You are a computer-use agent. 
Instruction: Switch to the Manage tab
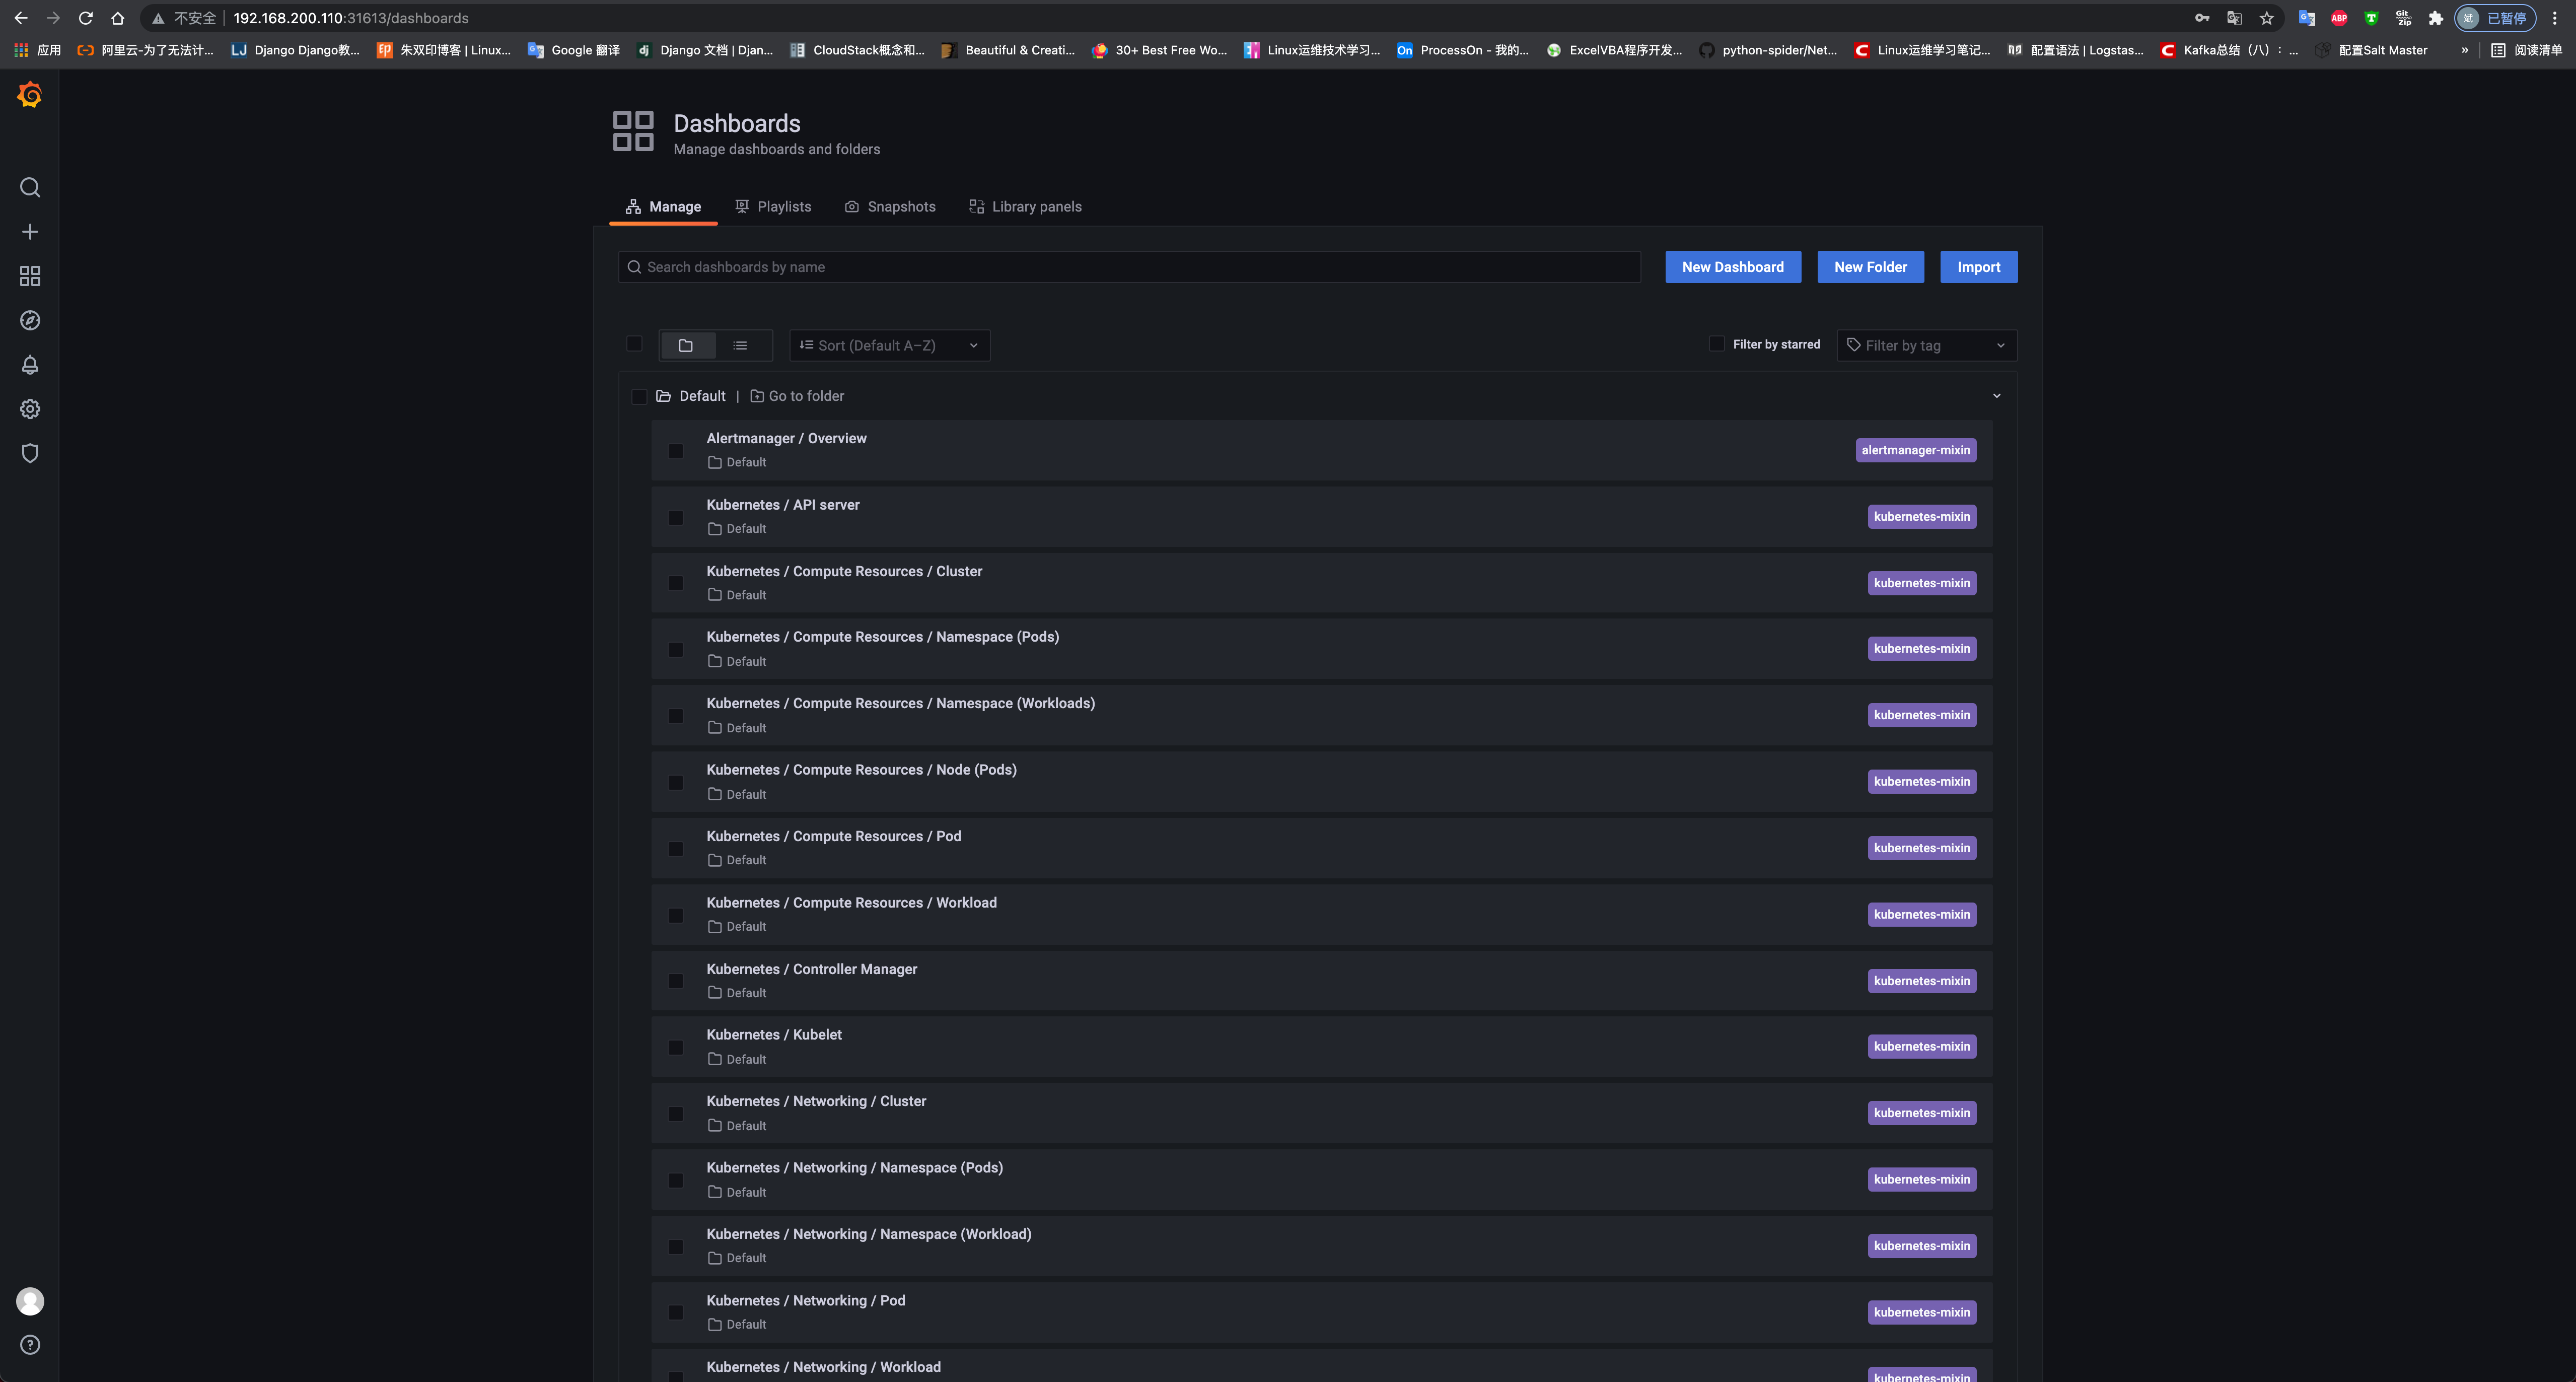point(663,207)
